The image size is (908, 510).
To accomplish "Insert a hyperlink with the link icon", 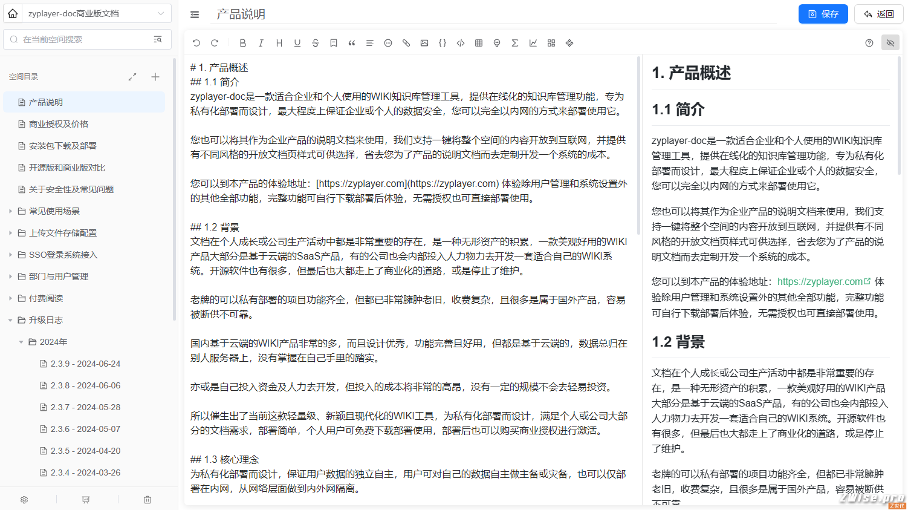I will point(406,43).
